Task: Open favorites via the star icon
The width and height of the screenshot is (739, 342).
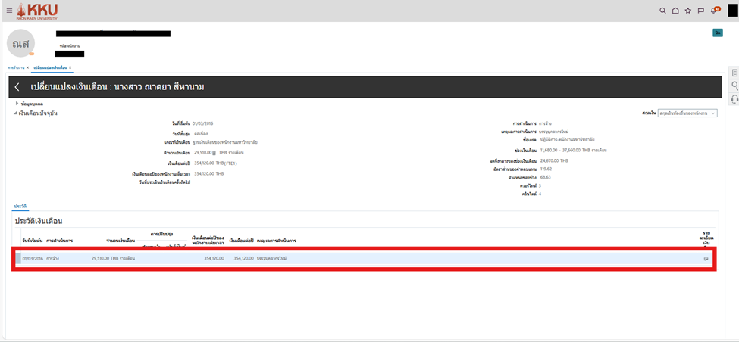Action: pyautogui.click(x=688, y=11)
